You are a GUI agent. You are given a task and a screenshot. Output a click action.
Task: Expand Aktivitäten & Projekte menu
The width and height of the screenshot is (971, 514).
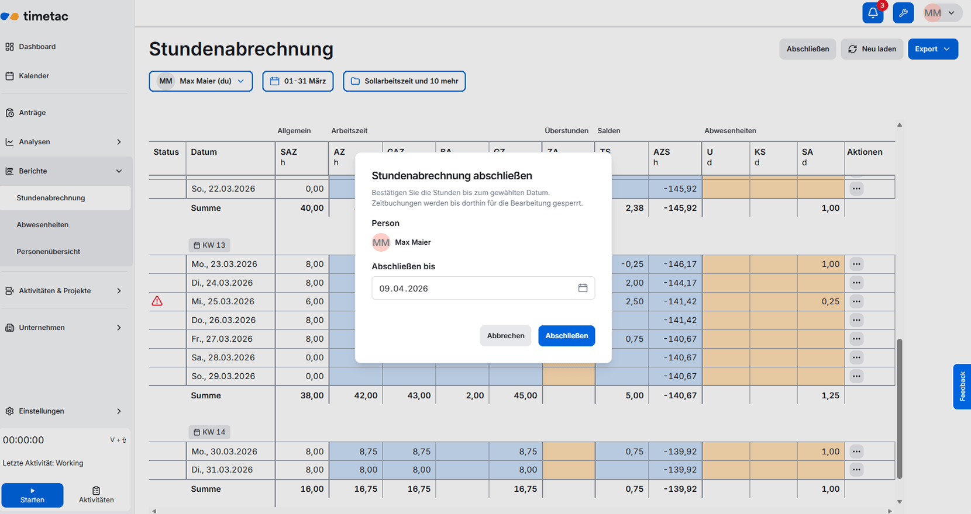[66, 291]
